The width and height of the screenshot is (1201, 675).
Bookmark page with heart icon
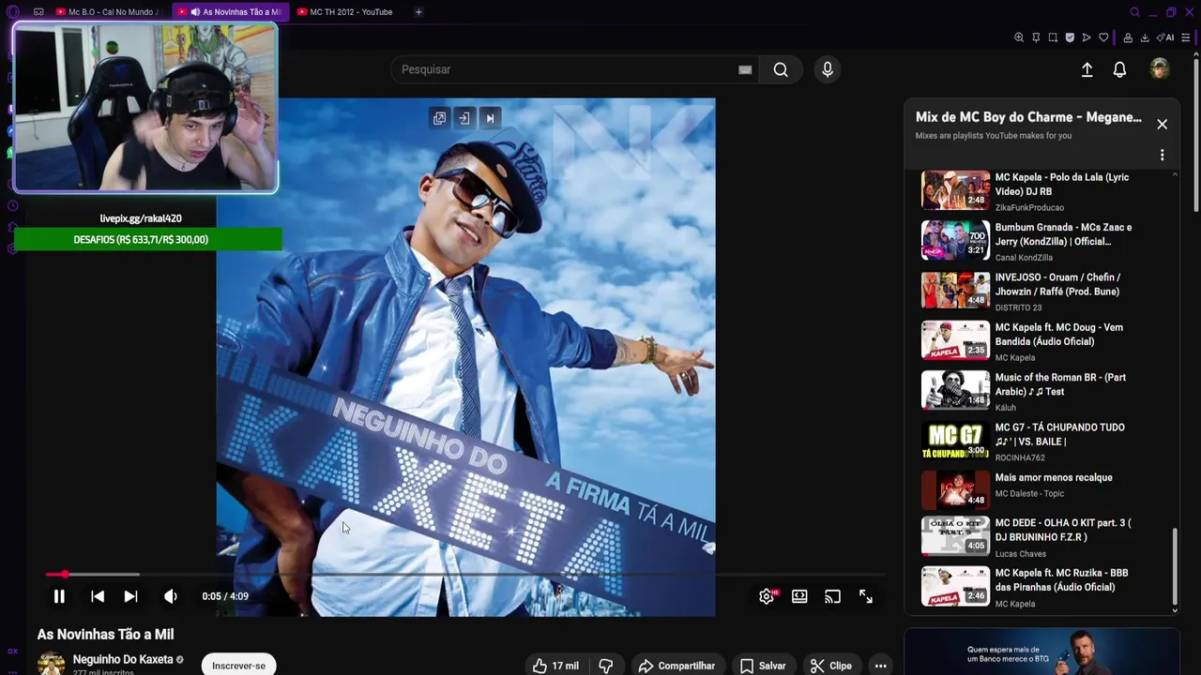coord(1103,37)
